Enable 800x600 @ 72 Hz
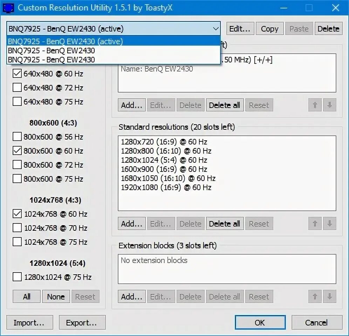Screen dimensions: 349x336 [x=17, y=164]
